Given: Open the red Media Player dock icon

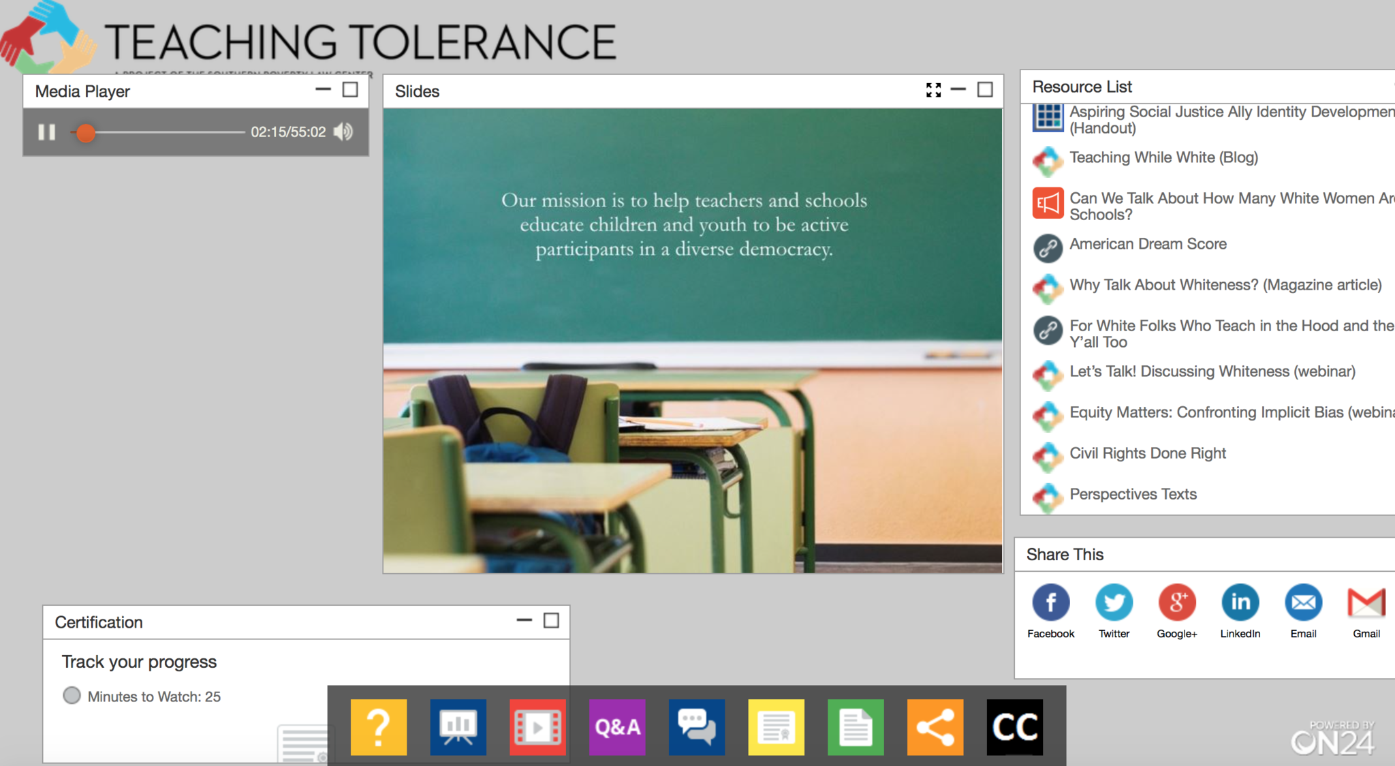Looking at the screenshot, I should 537,727.
